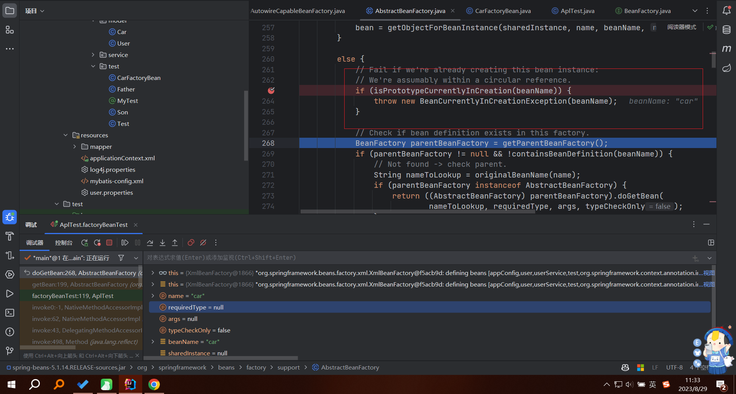Screen dimensions: 736x394
Task: Open the Git version control icon
Action: click(10, 351)
